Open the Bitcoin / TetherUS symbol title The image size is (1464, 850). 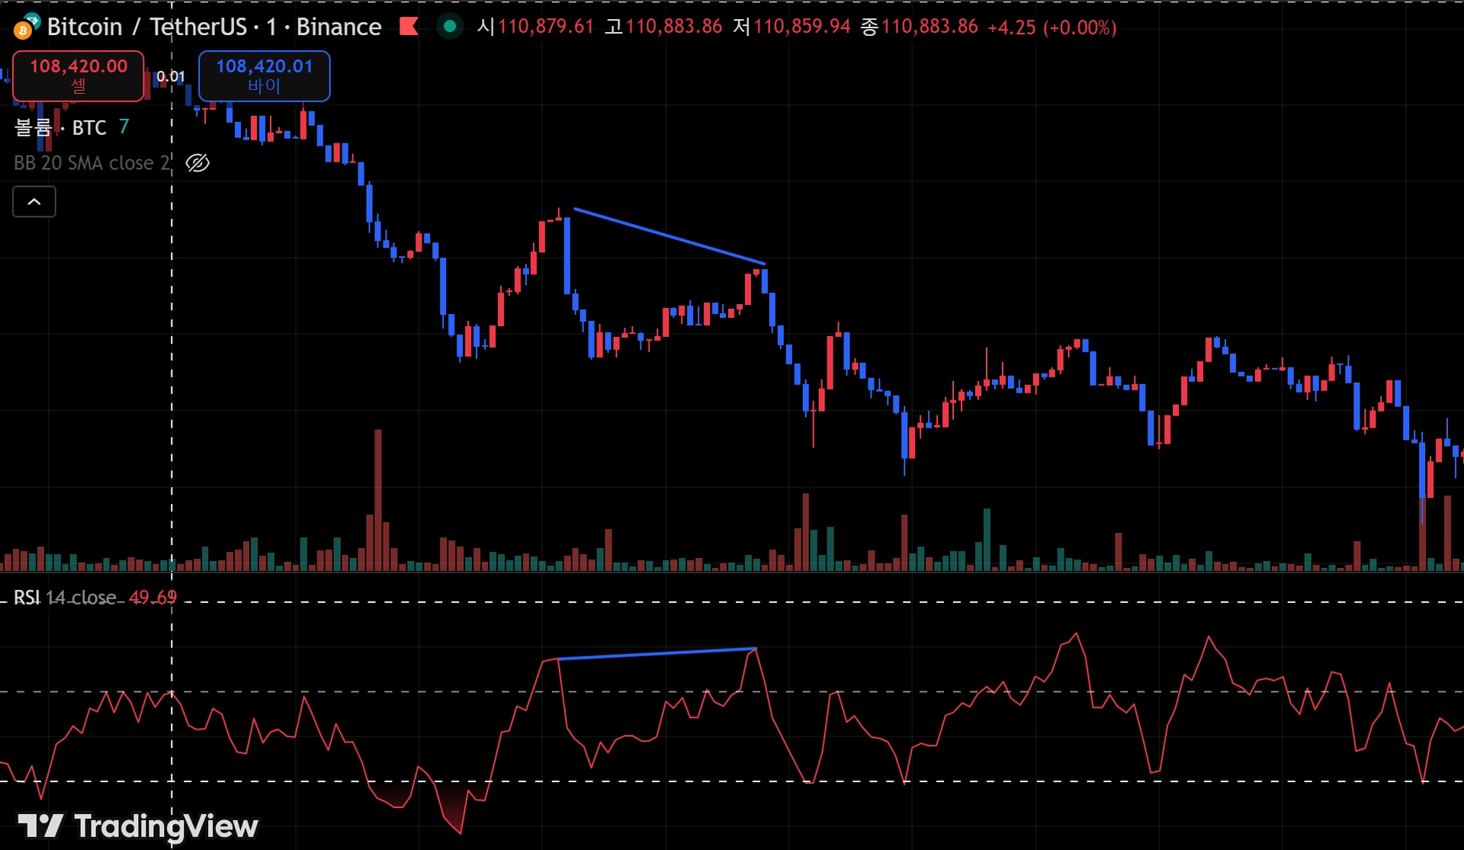click(146, 27)
